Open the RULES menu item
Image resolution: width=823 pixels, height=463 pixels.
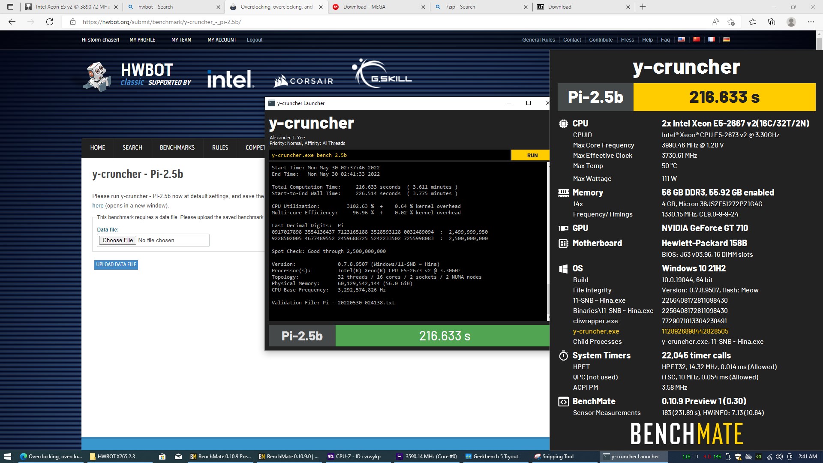(220, 147)
